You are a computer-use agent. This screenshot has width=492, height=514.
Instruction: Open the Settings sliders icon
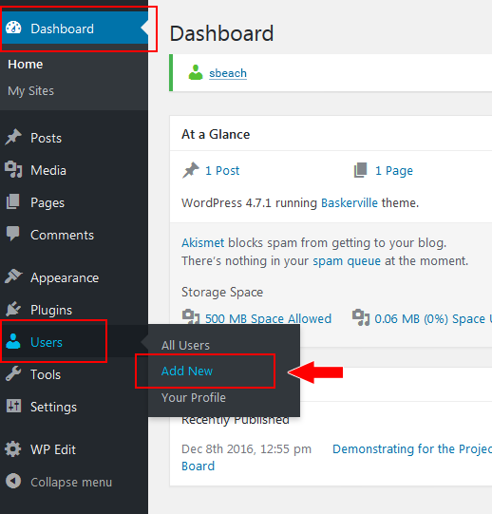coord(13,406)
